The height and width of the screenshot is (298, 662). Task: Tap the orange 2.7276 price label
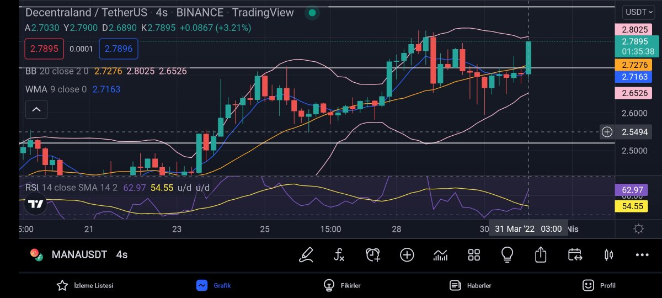634,65
